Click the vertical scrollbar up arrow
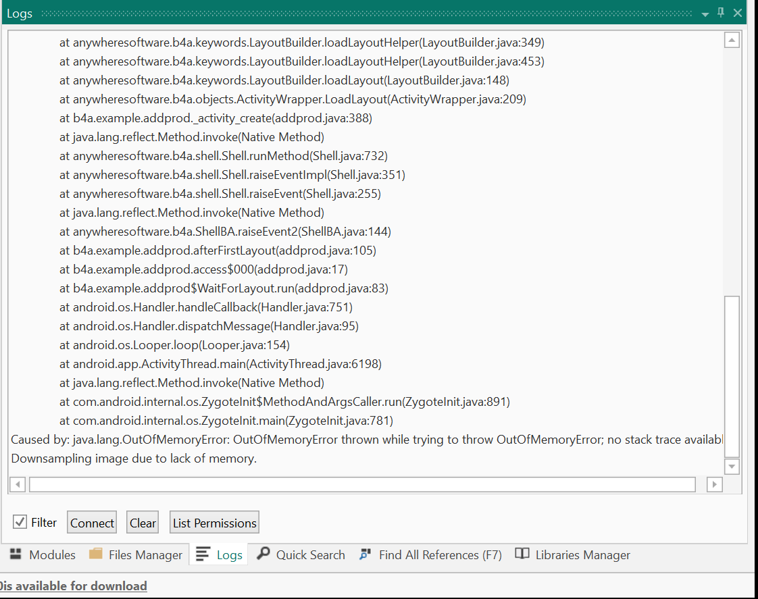 click(732, 40)
